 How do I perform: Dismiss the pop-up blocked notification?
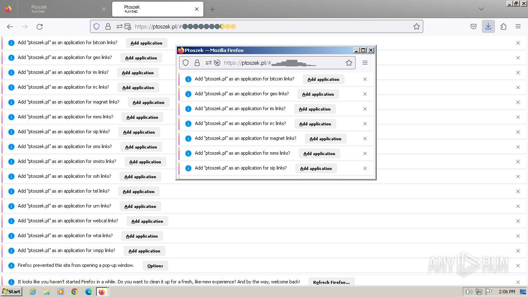tap(518, 266)
